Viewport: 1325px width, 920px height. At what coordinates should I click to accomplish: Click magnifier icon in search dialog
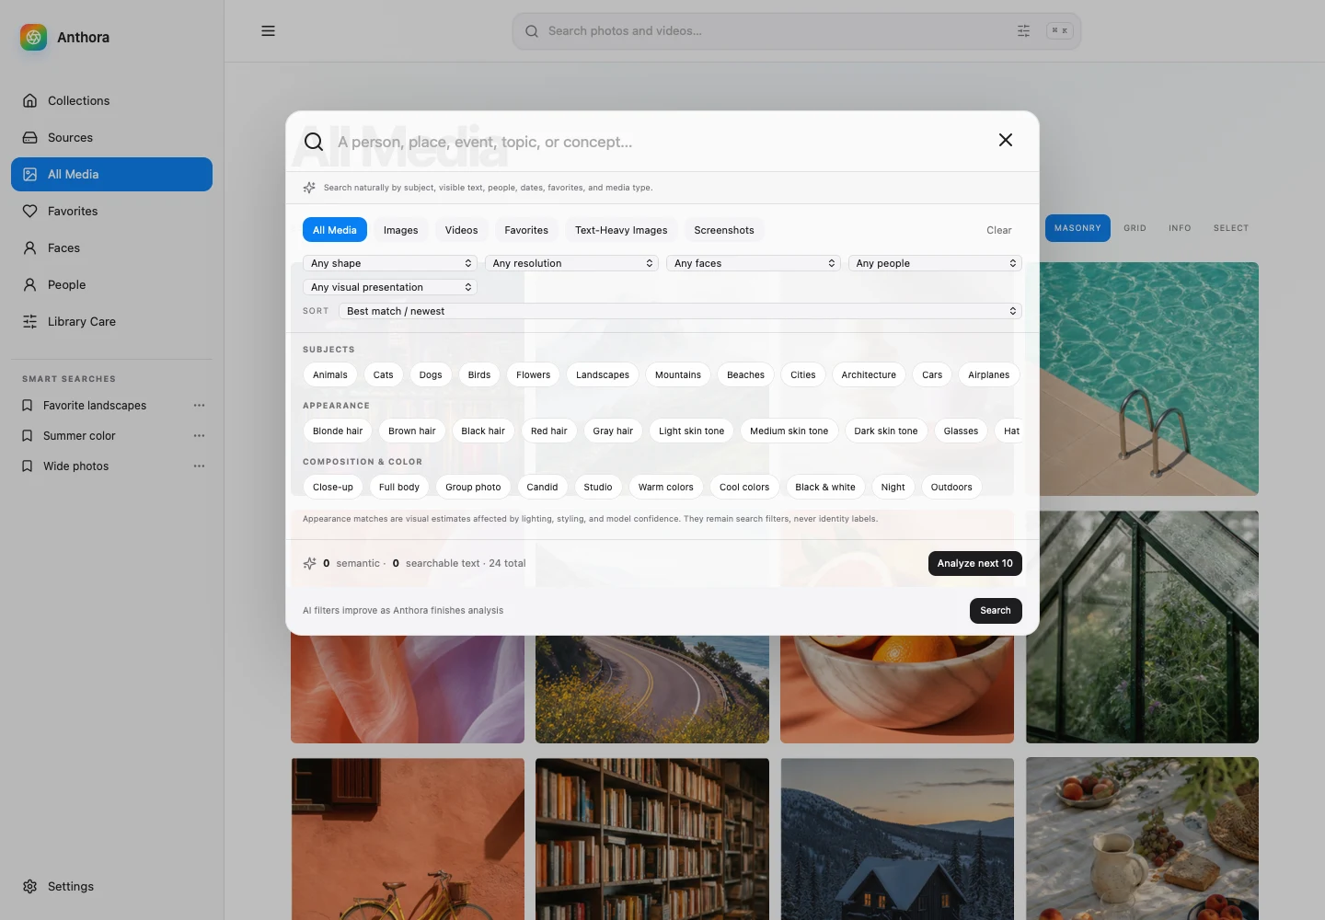314,142
